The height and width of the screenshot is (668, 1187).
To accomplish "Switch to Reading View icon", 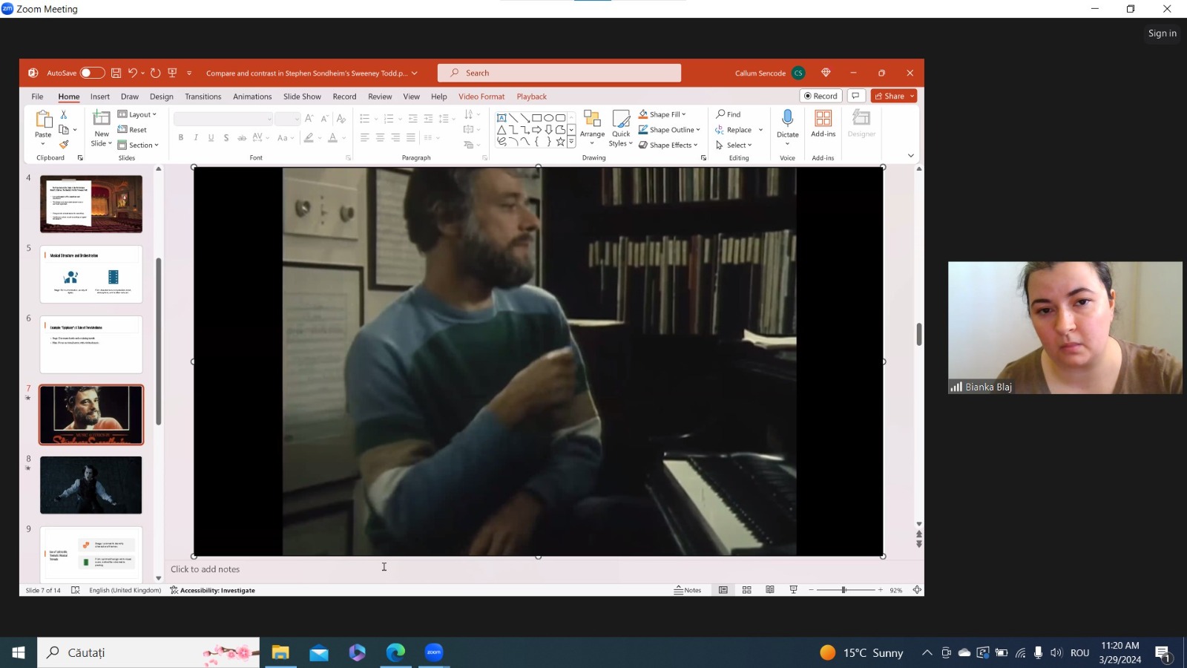I will tap(770, 590).
